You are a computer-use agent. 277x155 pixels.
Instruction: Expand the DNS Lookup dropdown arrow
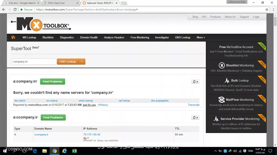(x=82, y=61)
